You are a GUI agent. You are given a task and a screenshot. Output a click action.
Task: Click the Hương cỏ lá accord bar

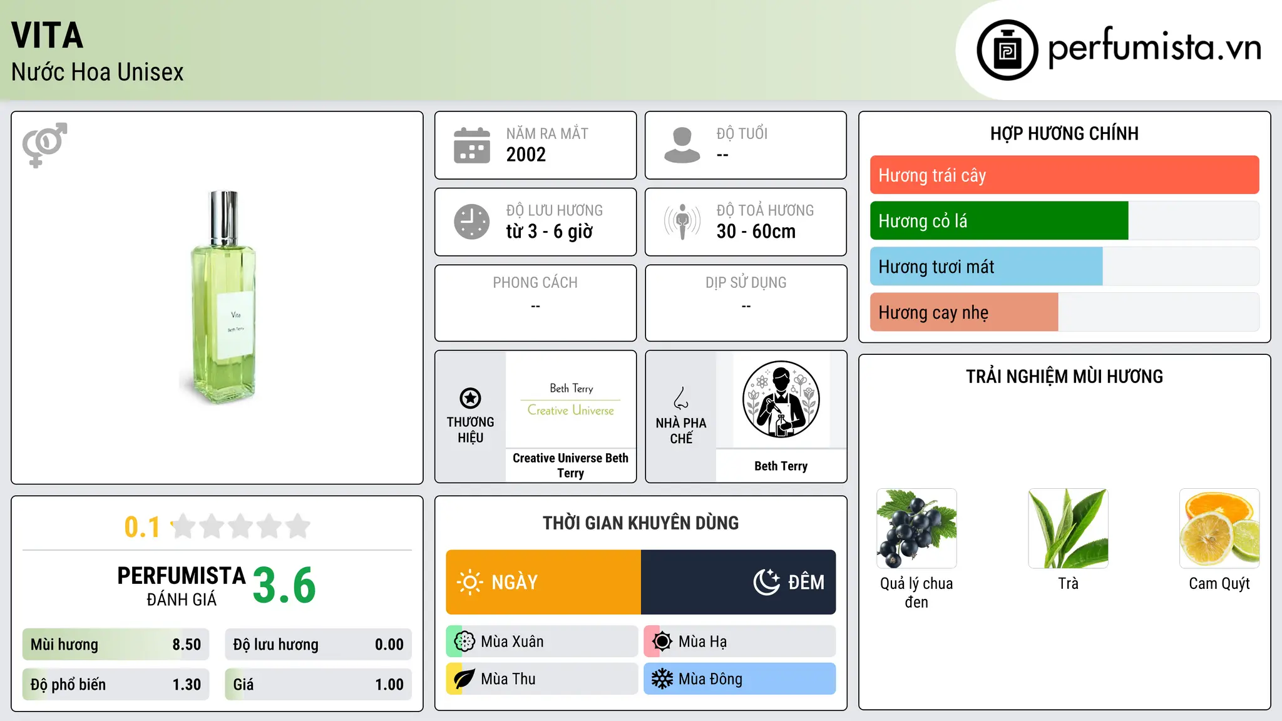coord(1065,221)
